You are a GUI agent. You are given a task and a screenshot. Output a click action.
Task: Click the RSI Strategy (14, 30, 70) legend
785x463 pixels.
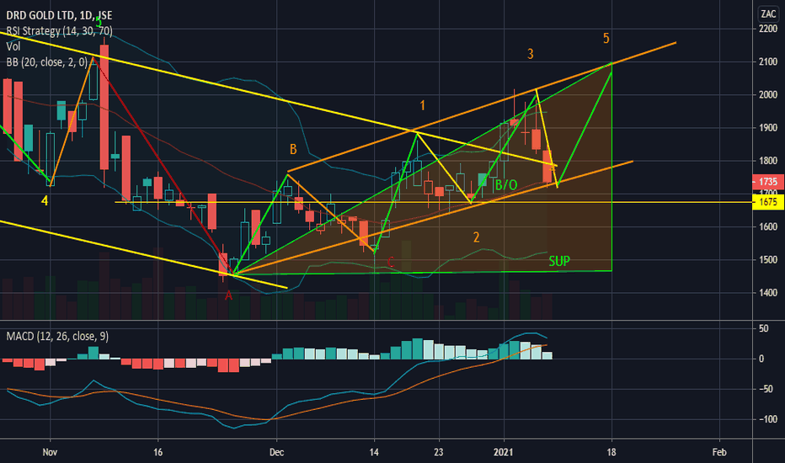(x=59, y=31)
